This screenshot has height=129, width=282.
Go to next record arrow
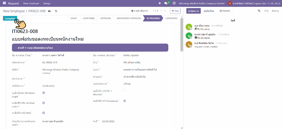click(165, 11)
